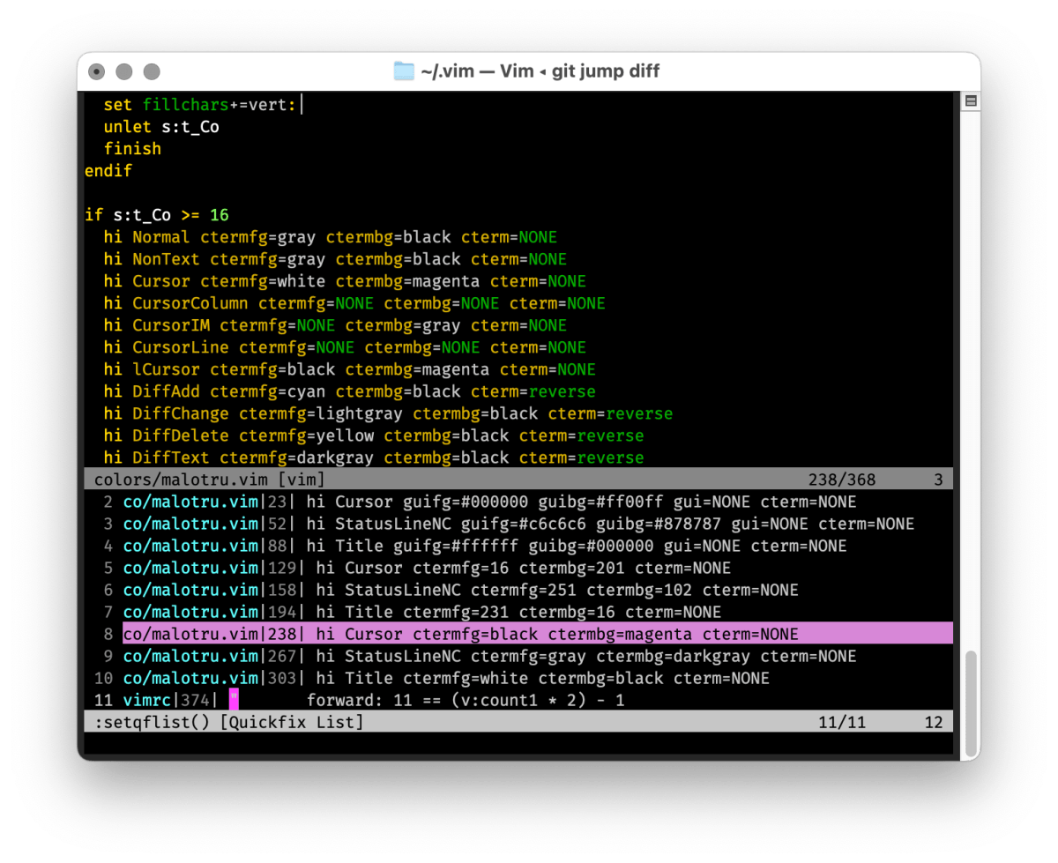Click "hi Cursor ctermfg=white ctermbg=magenta" in editor
Viewport: 1058px width, 863px height.
(345, 281)
